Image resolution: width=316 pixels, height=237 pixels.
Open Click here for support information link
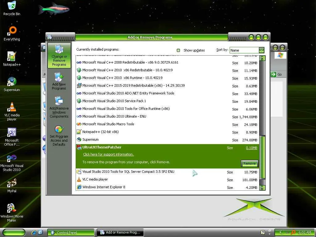[x=108, y=154]
